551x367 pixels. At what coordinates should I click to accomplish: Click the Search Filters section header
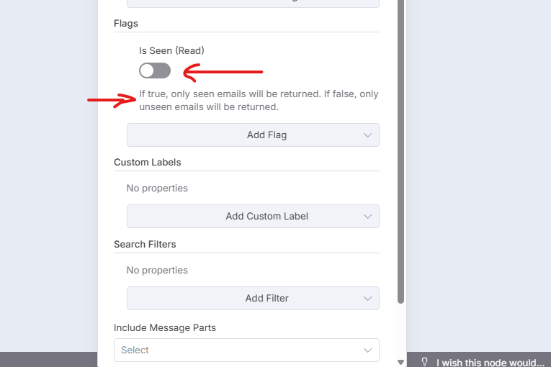(x=145, y=244)
